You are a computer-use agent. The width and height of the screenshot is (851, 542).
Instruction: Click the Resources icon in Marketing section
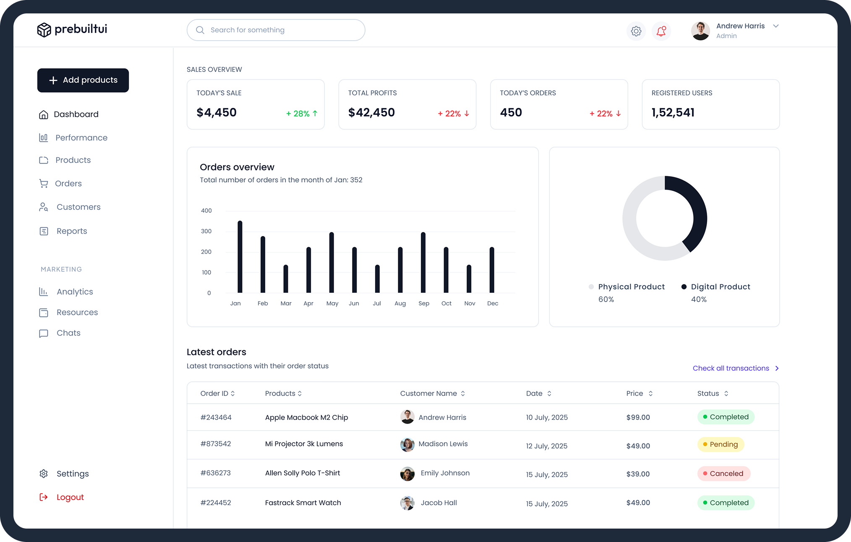44,313
